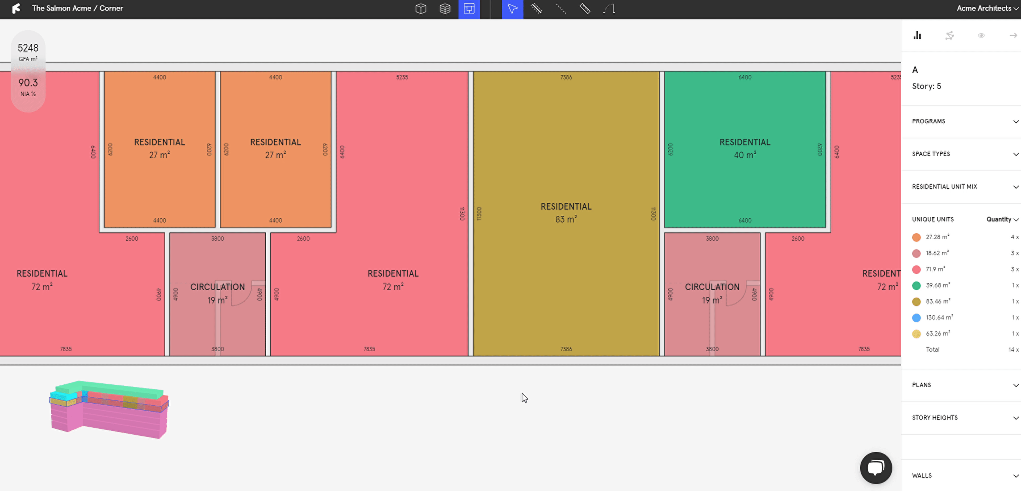
Task: Open the arrows swap panel tab
Action: coord(949,35)
